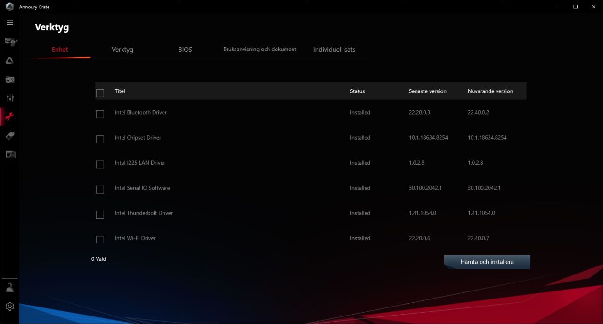Click the 0 Vald selection counter
This screenshot has width=603, height=324.
(98, 259)
